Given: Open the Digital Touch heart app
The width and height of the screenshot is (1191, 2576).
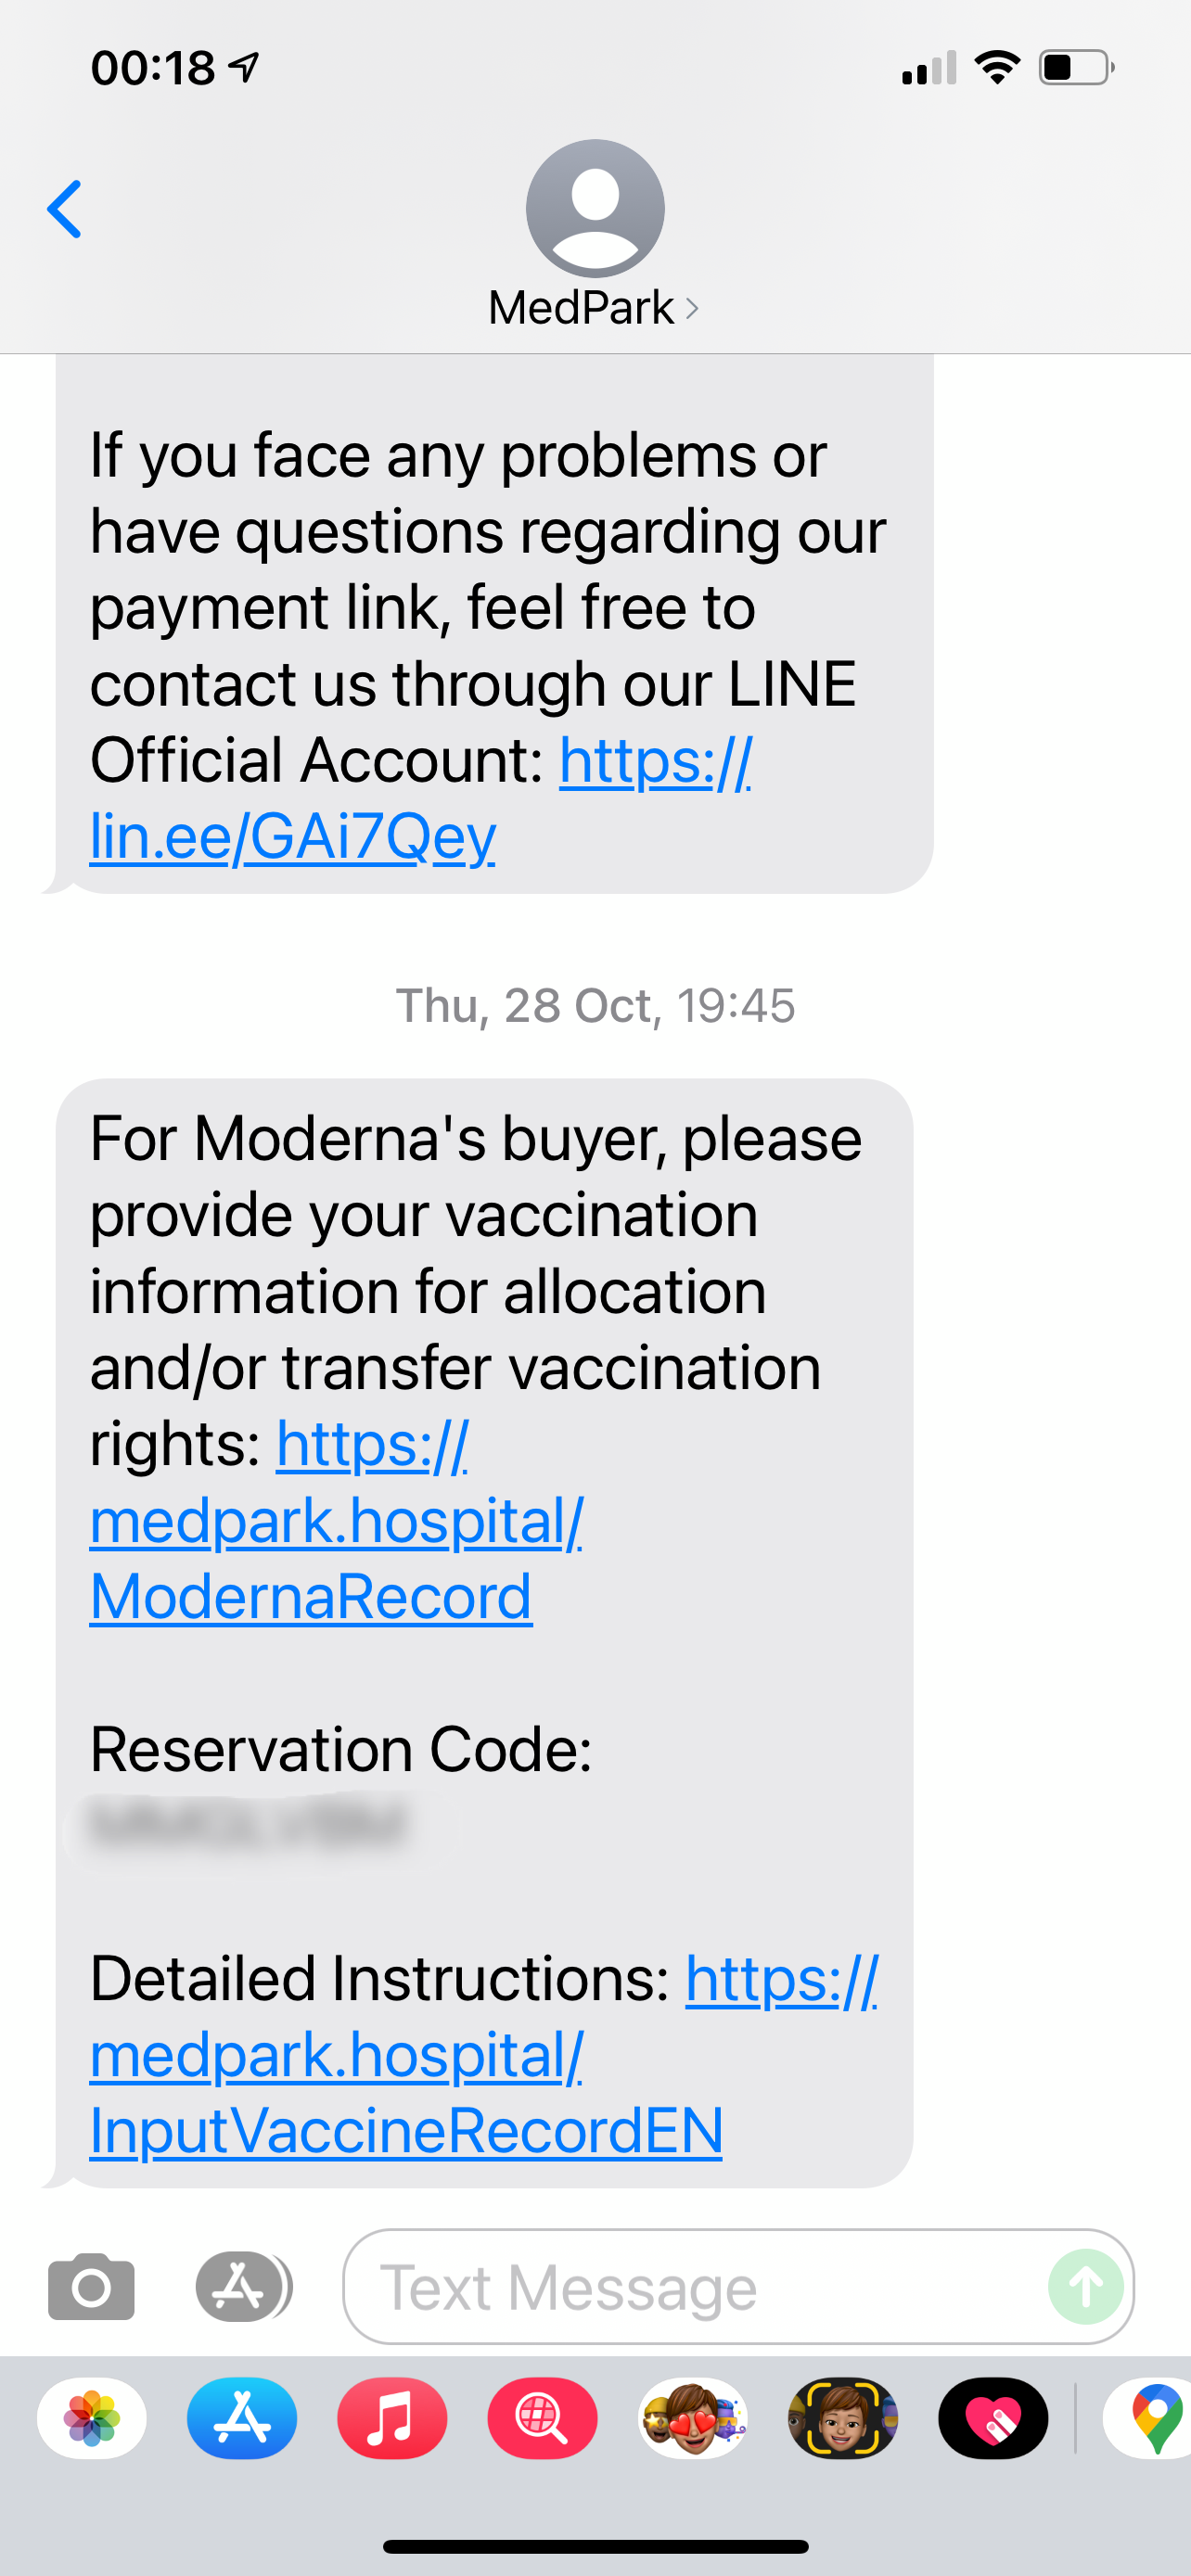Looking at the screenshot, I should pos(993,2418).
